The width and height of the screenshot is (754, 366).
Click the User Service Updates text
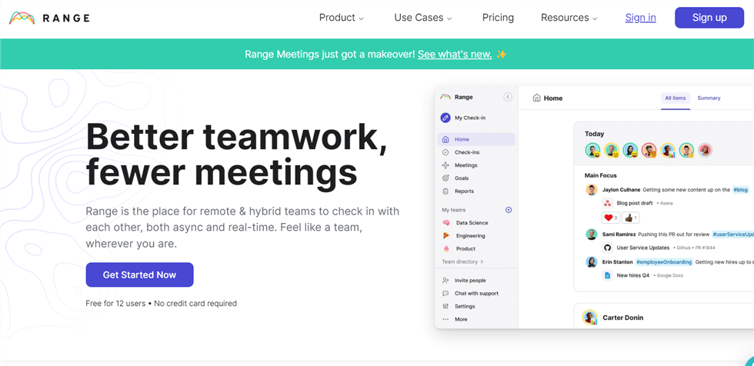click(x=643, y=248)
